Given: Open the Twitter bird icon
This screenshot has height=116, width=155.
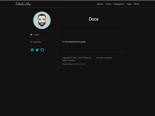Looking at the screenshot, I should [37, 50].
